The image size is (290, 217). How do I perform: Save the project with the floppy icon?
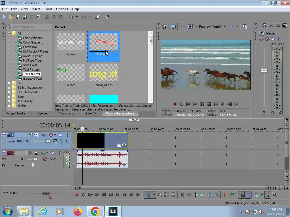(18, 17)
